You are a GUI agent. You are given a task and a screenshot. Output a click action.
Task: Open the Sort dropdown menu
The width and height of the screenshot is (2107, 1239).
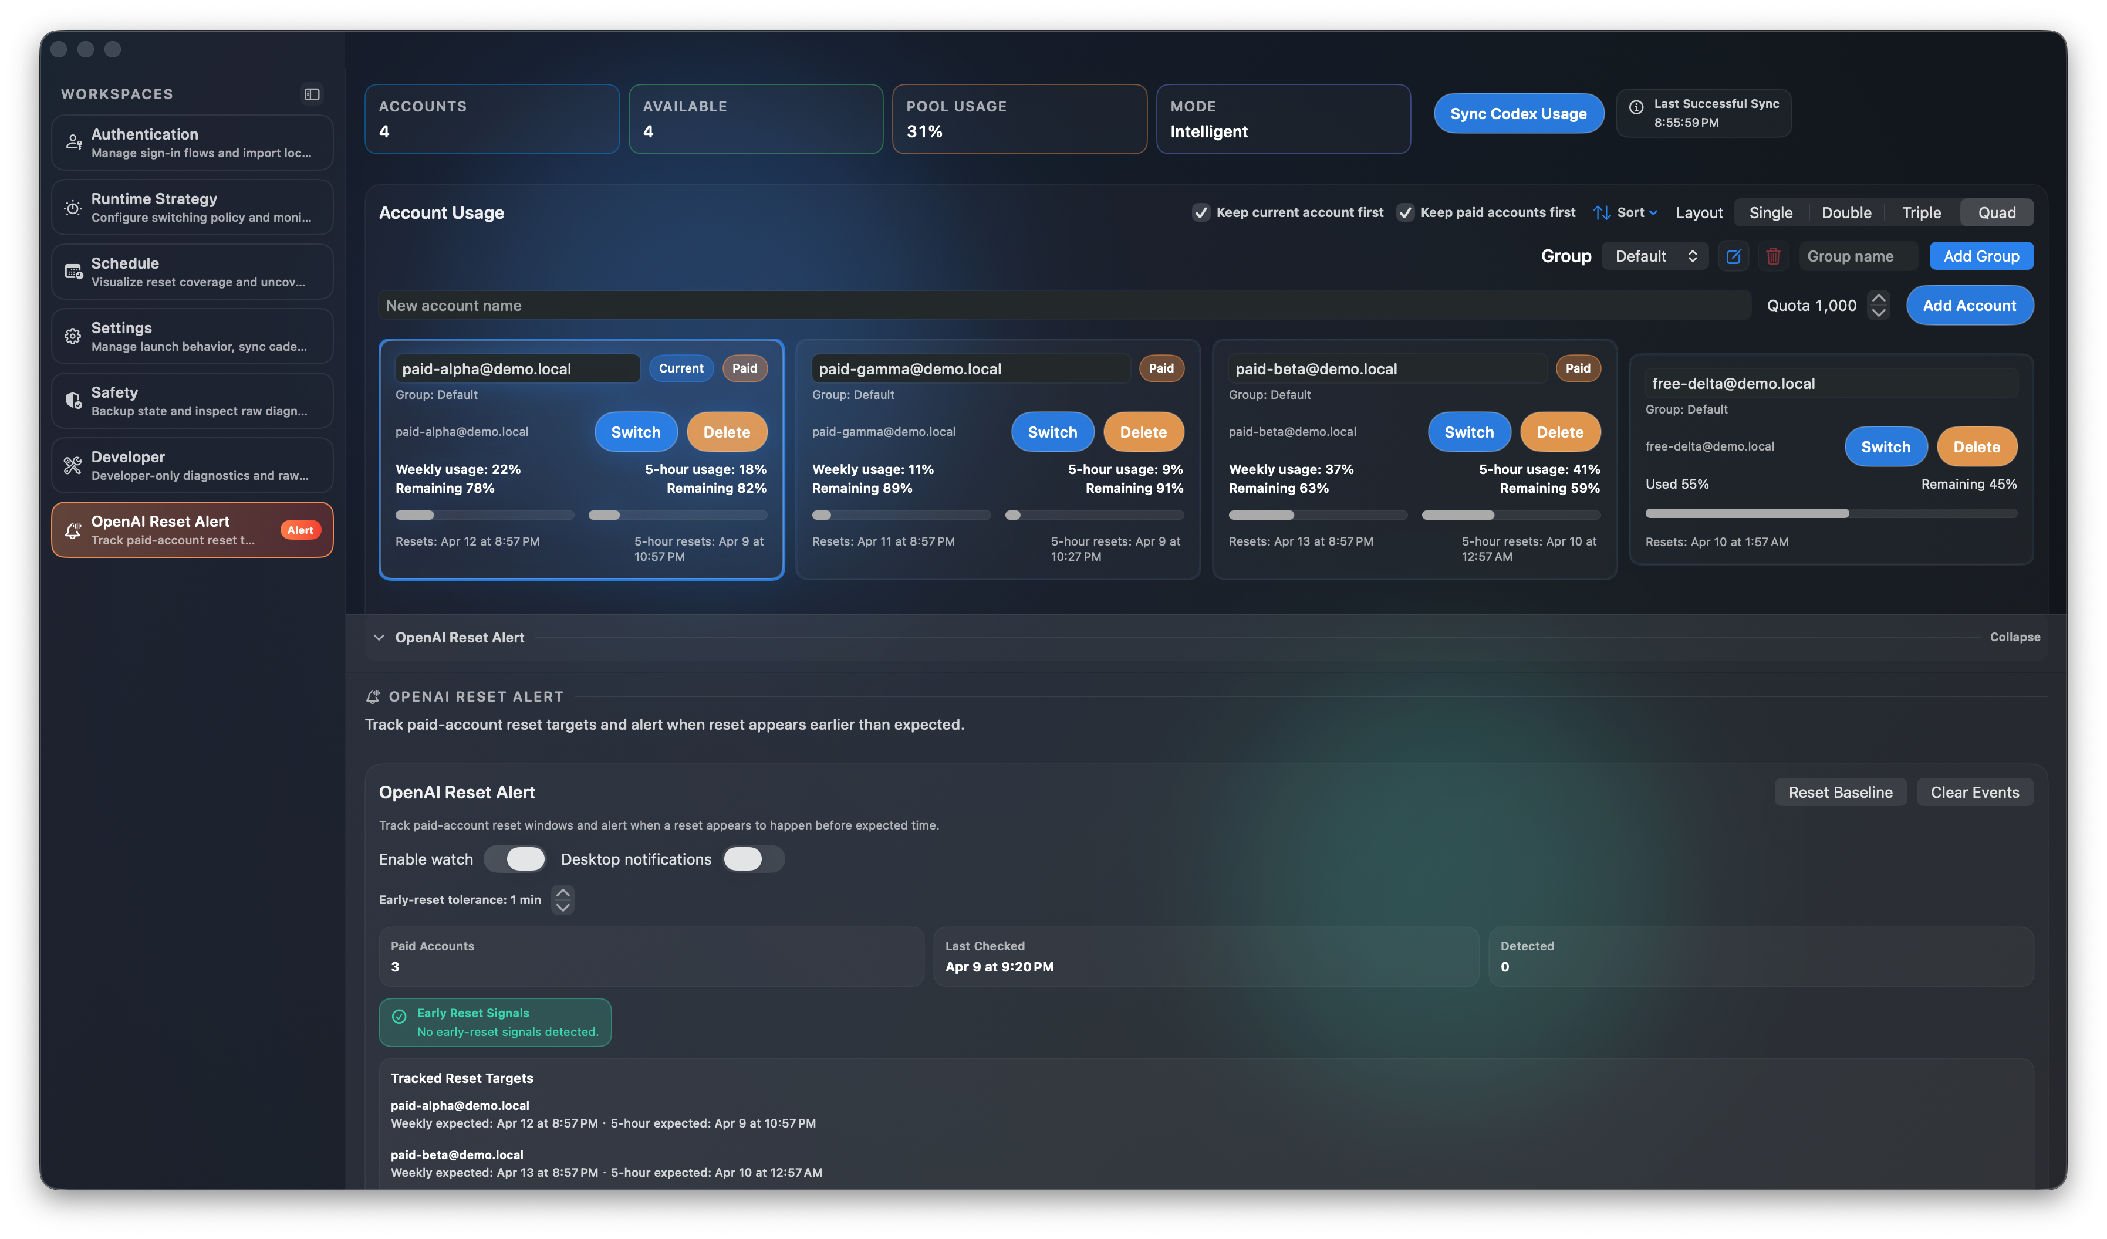coord(1626,213)
